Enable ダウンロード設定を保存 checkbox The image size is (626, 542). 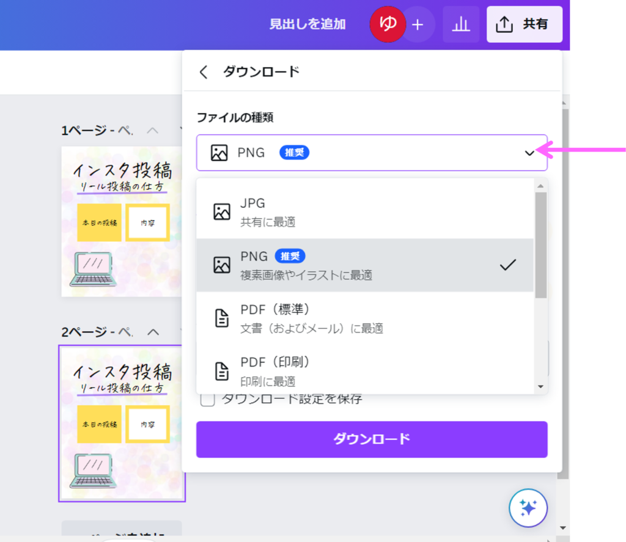click(208, 400)
